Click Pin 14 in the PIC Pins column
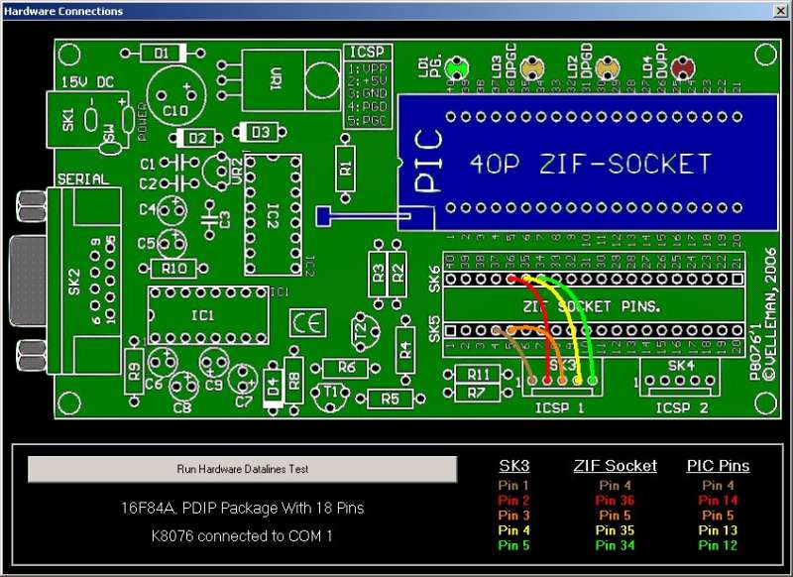The width and height of the screenshot is (793, 577). point(718,501)
